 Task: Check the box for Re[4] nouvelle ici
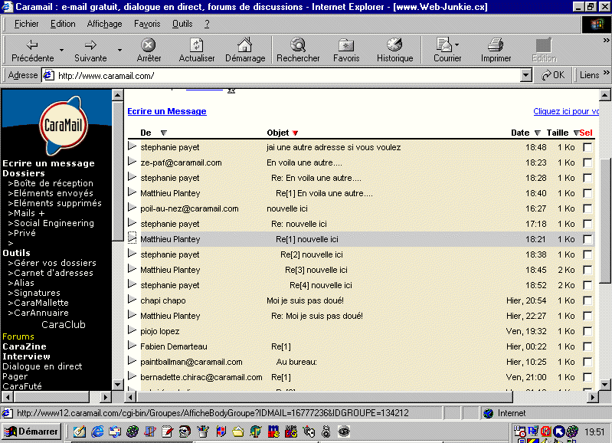click(587, 285)
